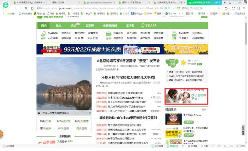Screen dimensions: 248x151
Task: Click the 360 browser logo icon
Action: (5, 5)
